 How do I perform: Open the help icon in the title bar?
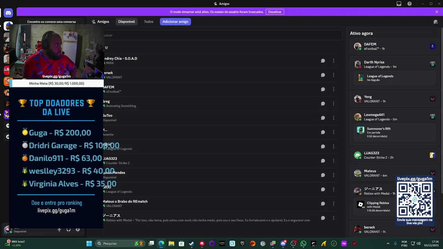[x=410, y=4]
